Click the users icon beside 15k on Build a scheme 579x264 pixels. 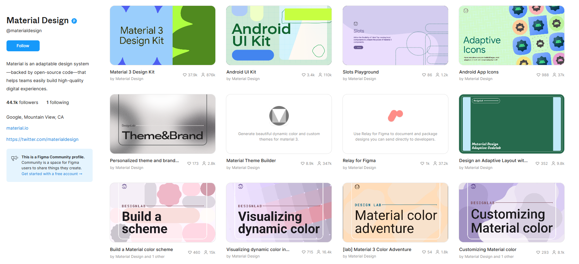(206, 252)
